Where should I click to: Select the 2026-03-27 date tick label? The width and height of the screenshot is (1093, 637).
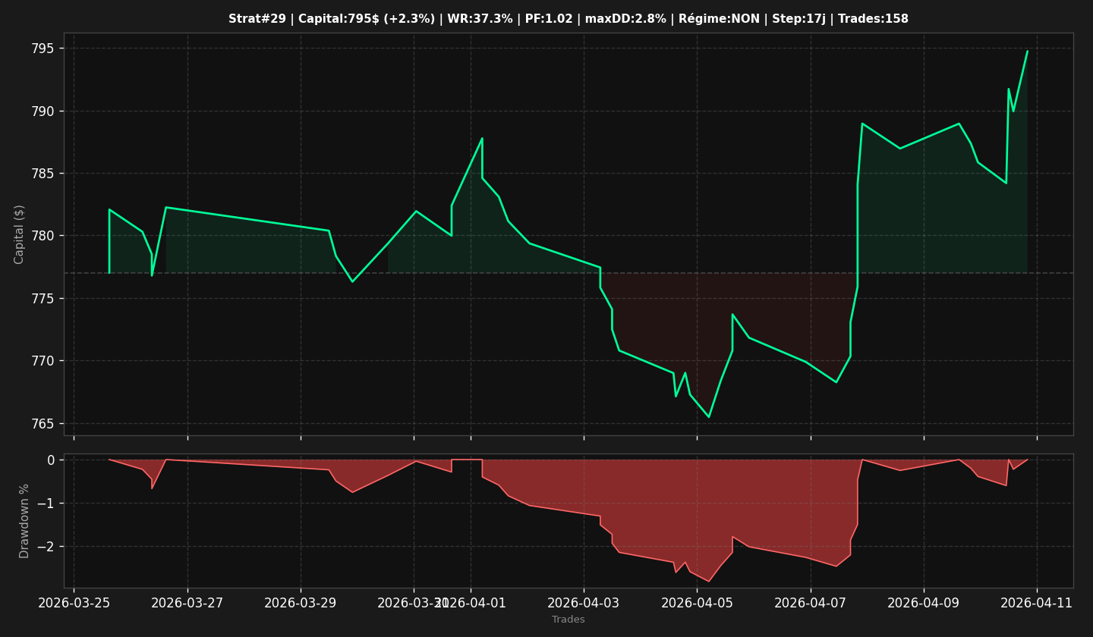tap(187, 603)
